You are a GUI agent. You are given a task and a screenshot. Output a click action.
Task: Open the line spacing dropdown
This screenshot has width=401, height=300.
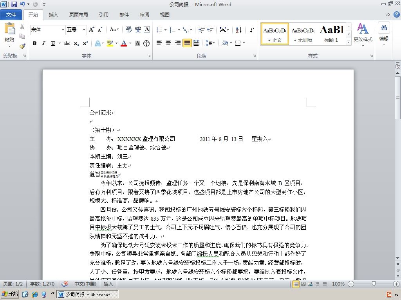pos(210,43)
